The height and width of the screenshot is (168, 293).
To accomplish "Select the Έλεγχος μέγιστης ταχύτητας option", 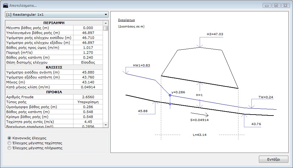I will pyautogui.click(x=9, y=143).
